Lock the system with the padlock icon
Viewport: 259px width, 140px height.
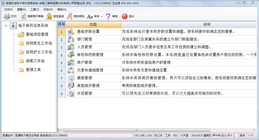tap(49, 16)
